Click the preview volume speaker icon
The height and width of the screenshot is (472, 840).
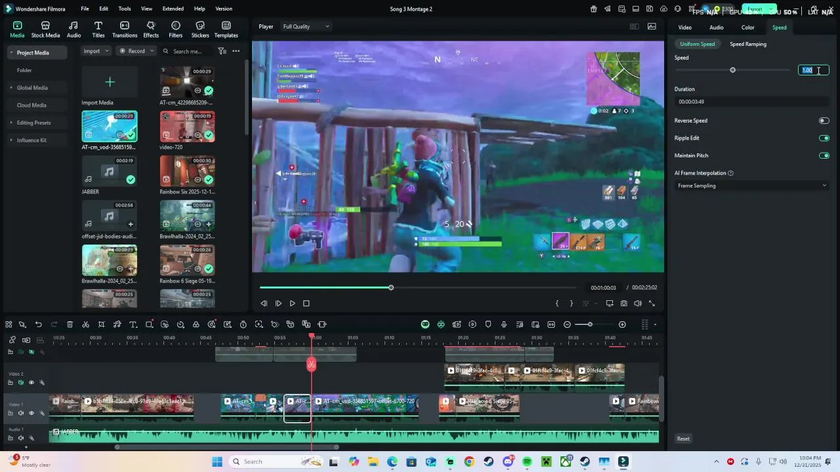[638, 304]
